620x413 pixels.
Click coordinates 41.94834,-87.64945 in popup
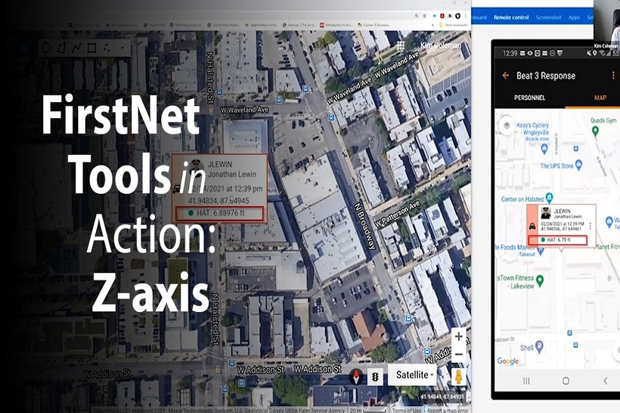pyautogui.click(x=219, y=201)
